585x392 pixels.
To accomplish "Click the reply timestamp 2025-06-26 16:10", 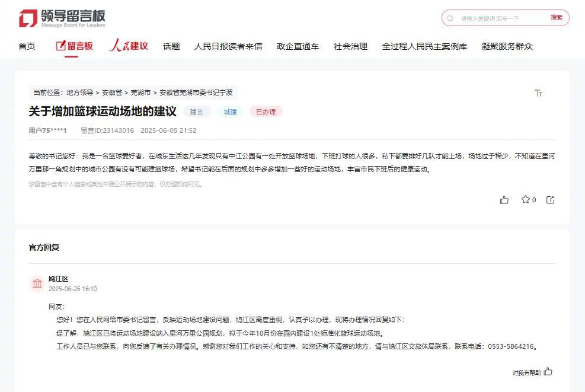I will click(x=72, y=289).
